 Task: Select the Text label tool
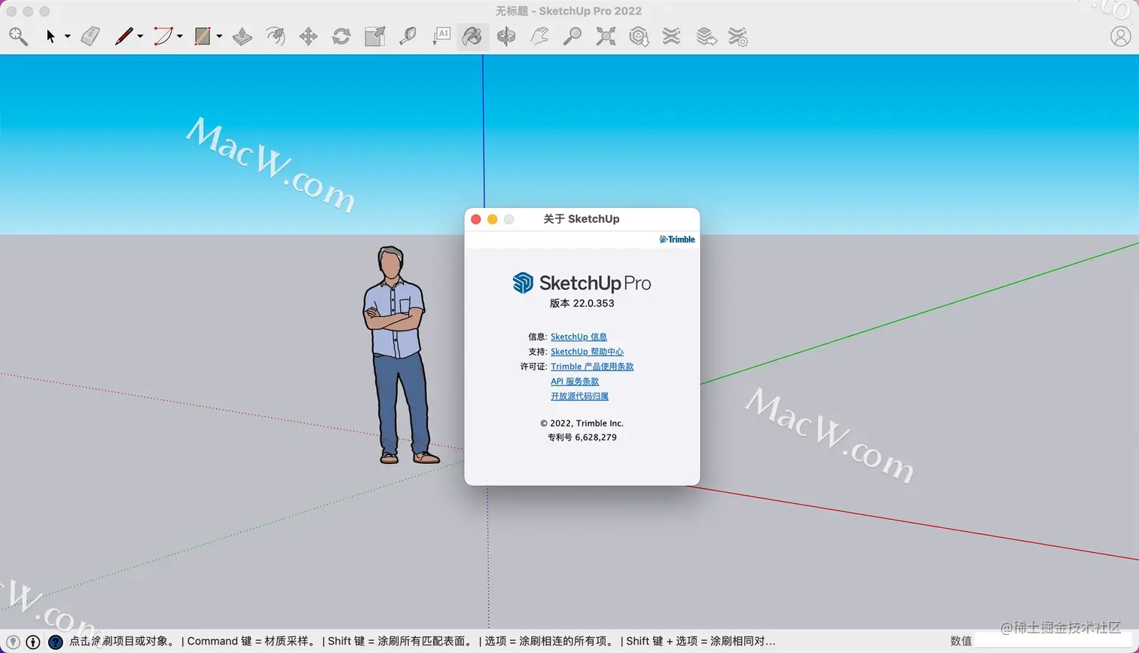(441, 36)
